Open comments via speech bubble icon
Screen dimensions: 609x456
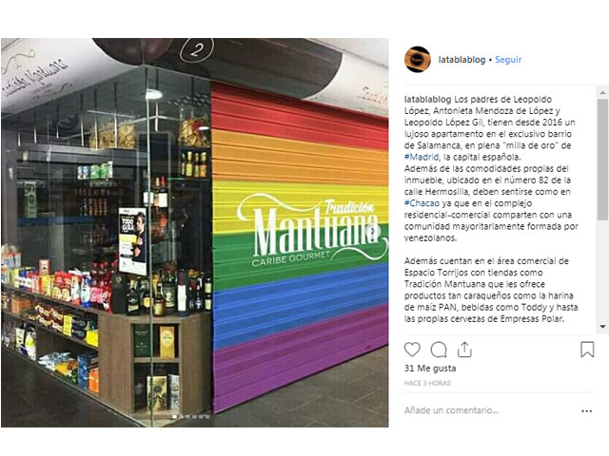(x=439, y=350)
